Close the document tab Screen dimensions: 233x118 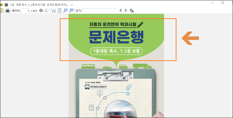(x=72, y=5)
